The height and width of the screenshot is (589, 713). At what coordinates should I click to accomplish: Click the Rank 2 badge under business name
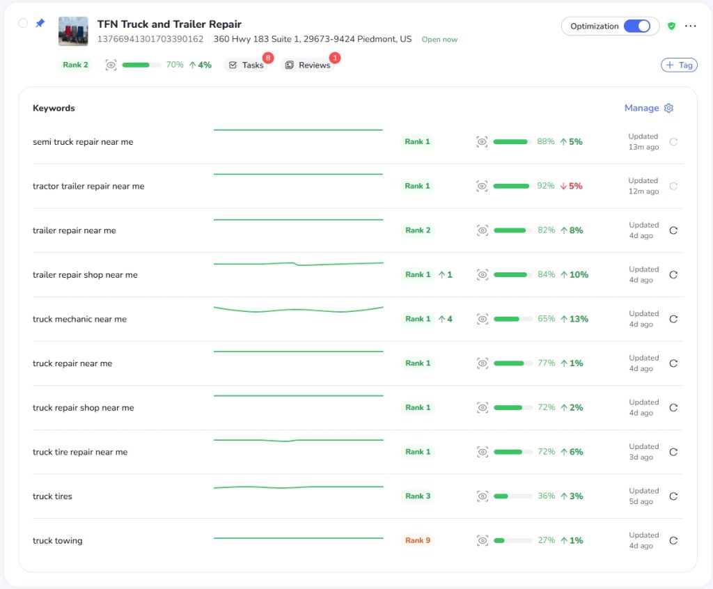75,65
